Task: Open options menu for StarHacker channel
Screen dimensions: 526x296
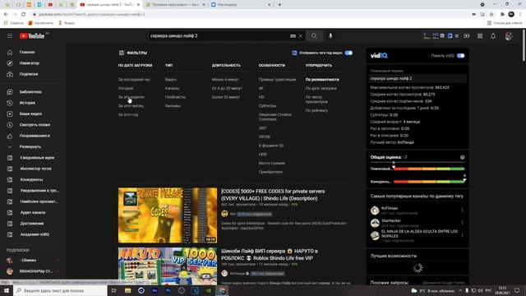Action: point(462,223)
